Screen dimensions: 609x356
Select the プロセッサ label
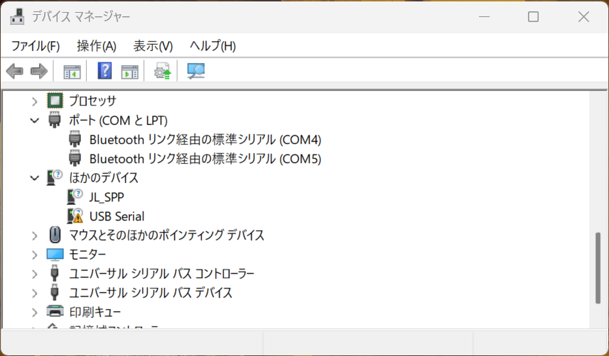(93, 101)
